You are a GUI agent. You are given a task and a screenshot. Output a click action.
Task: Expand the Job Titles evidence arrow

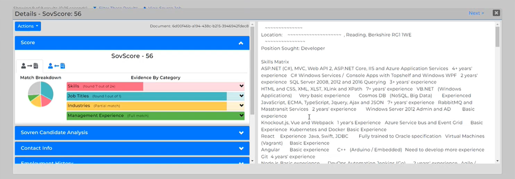point(241,96)
